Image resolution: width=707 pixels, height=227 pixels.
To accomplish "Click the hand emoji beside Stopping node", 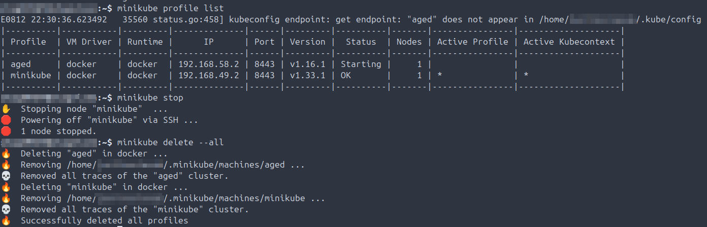I will (6, 109).
